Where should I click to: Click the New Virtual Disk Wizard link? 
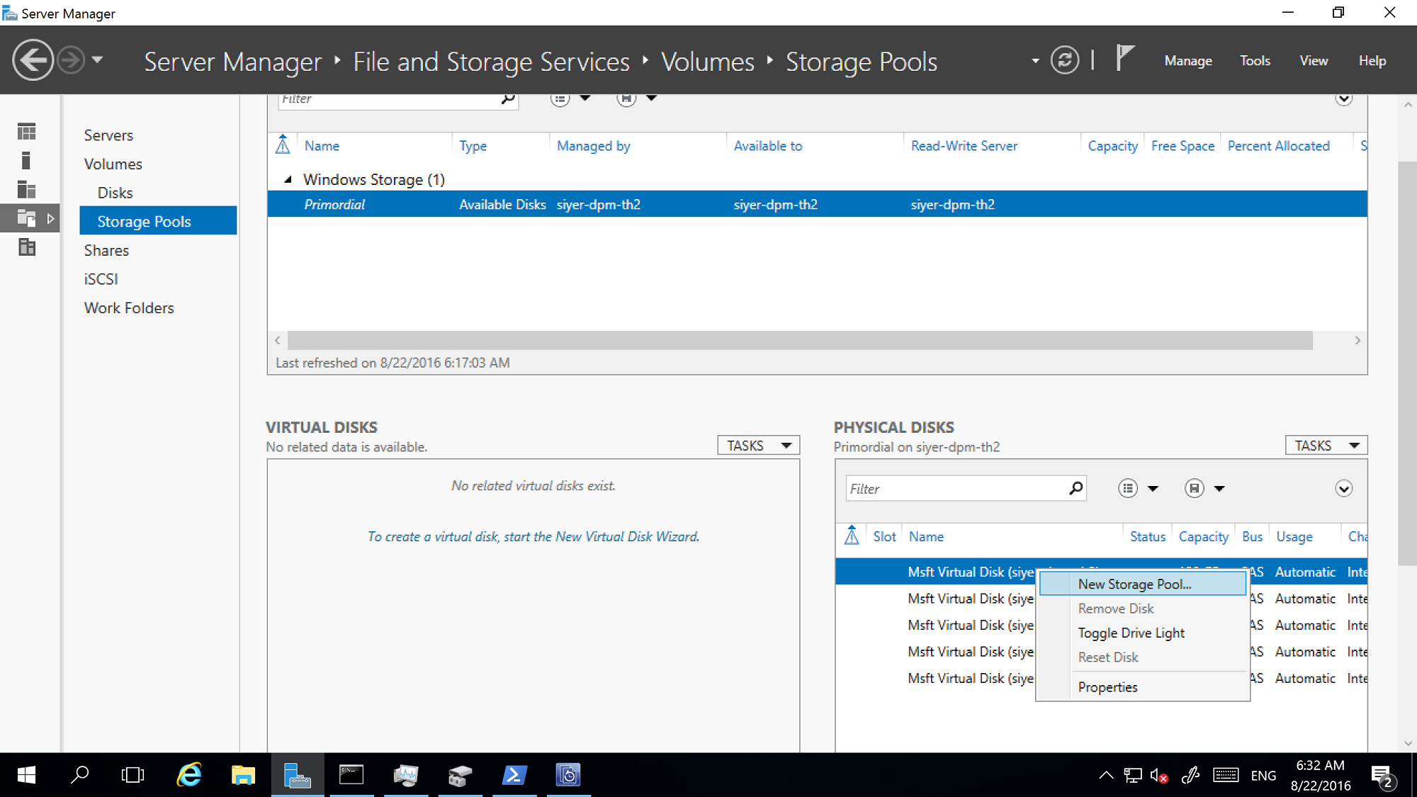(532, 535)
